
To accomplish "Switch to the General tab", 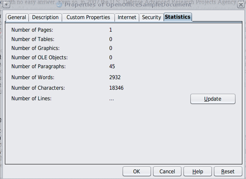I will click(17, 17).
